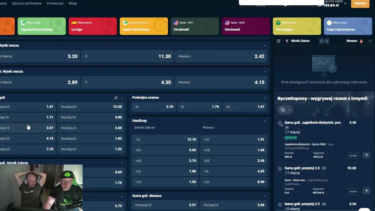Open Sporty wirtualne in the top menu
This screenshot has width=375, height=211.
27,3
